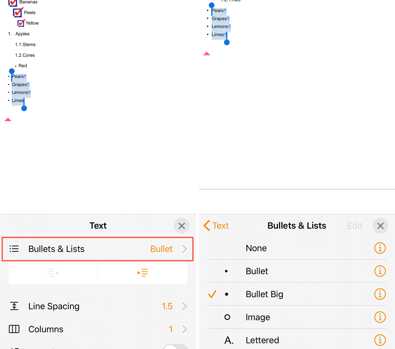Select the None list style
This screenshot has height=349, width=395.
coord(256,248)
